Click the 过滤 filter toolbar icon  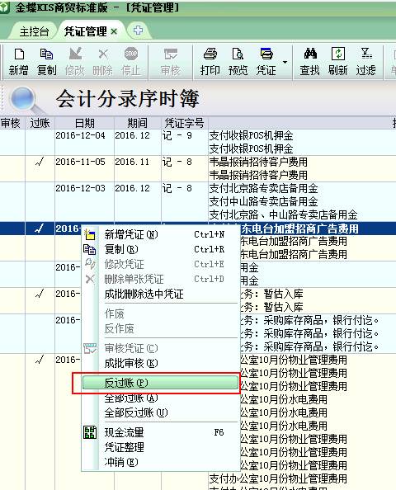click(366, 62)
